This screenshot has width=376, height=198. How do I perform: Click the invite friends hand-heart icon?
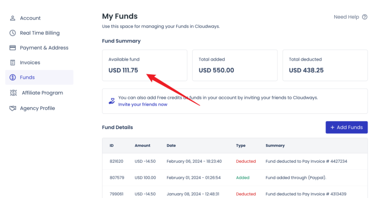111,101
